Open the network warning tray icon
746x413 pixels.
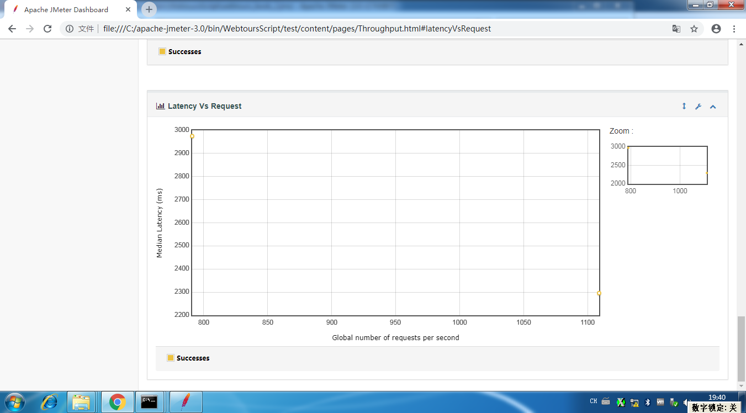coord(635,403)
